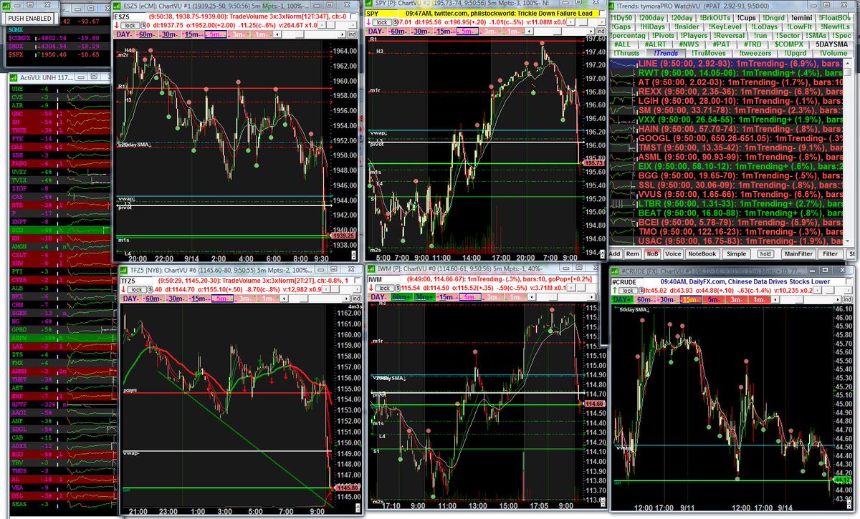Image resolution: width=860 pixels, height=519 pixels.
Task: Toggle lock on the #CRUDE chart
Action: click(629, 291)
